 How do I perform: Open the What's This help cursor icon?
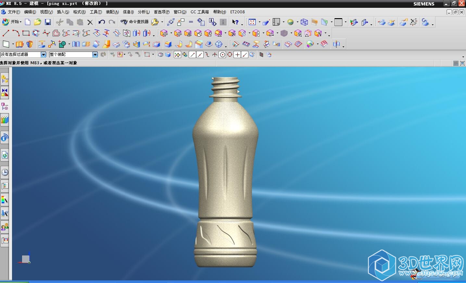[235, 22]
